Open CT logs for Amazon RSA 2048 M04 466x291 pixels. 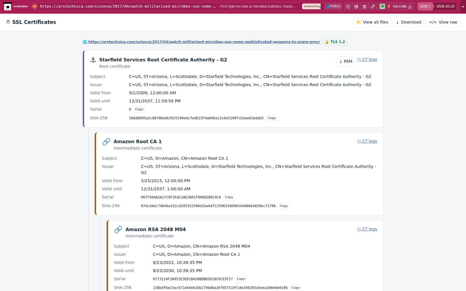367,229
